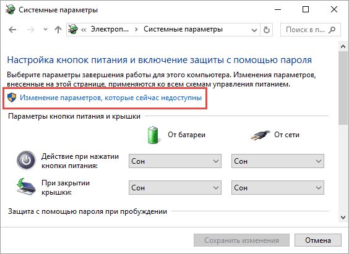Click the magnifier search icon
This screenshot has height=254, width=349.
click(x=332, y=30)
